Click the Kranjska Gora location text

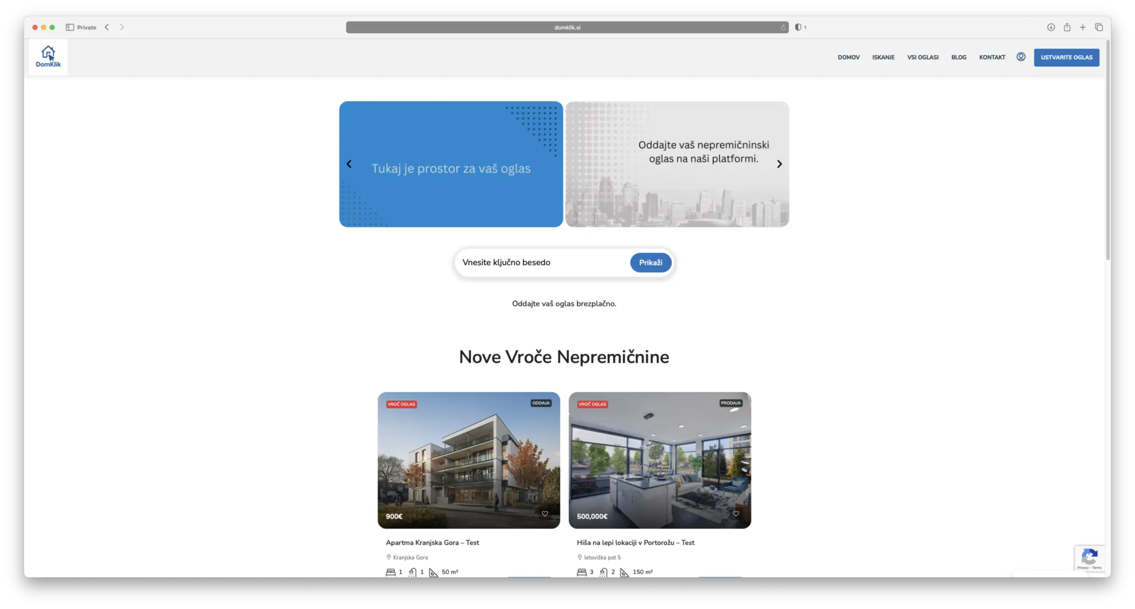click(410, 557)
